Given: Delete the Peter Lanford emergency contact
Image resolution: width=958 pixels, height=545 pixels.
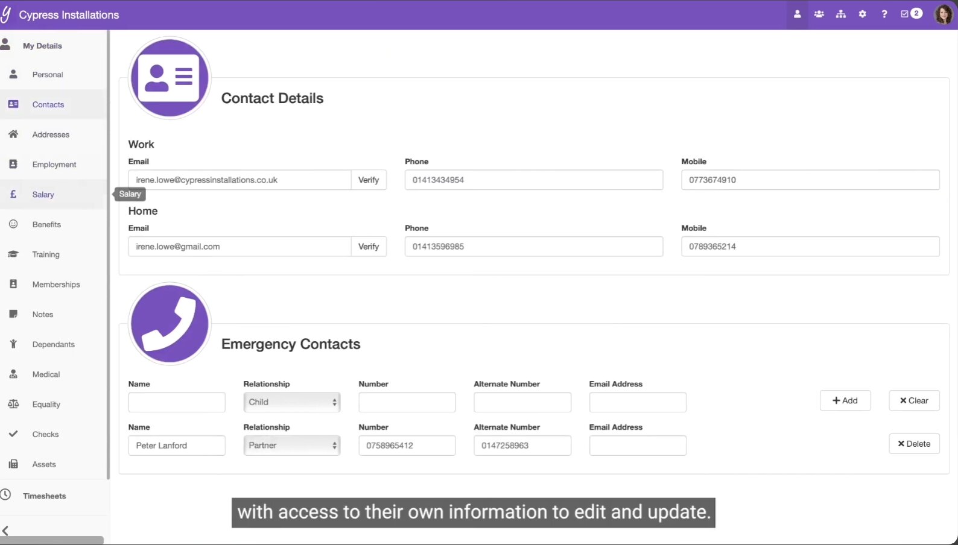Looking at the screenshot, I should (x=914, y=444).
